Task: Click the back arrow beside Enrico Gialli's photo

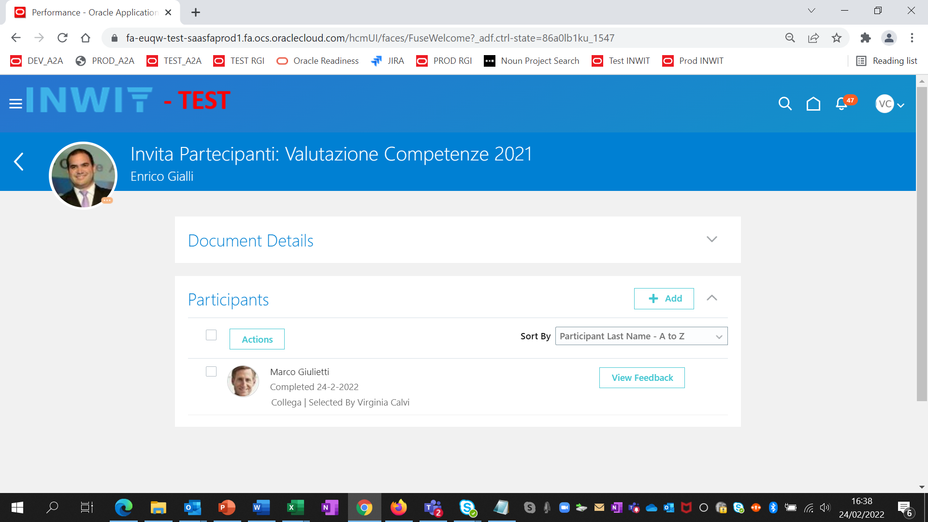Action: (x=19, y=162)
